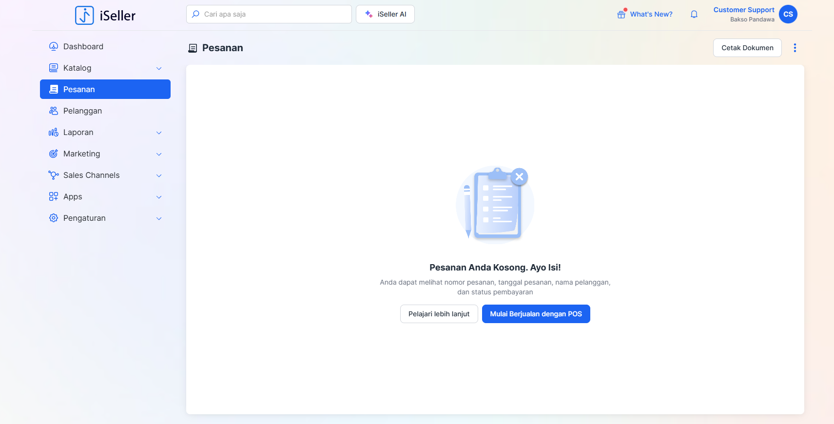Open the Apps menu item
The width and height of the screenshot is (834, 424).
73,197
